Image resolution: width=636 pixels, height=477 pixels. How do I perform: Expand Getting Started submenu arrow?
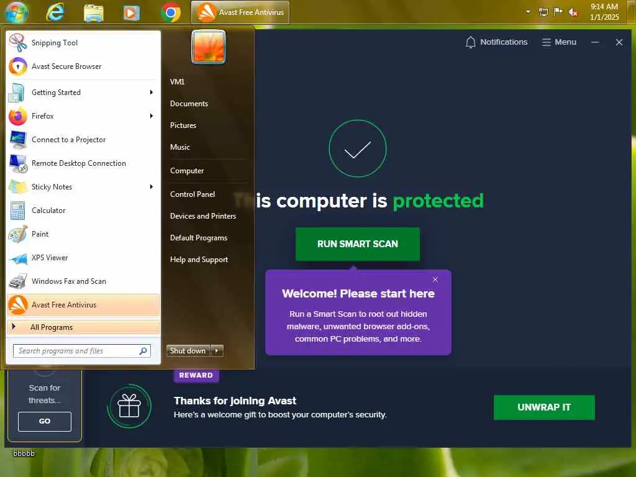pos(152,93)
